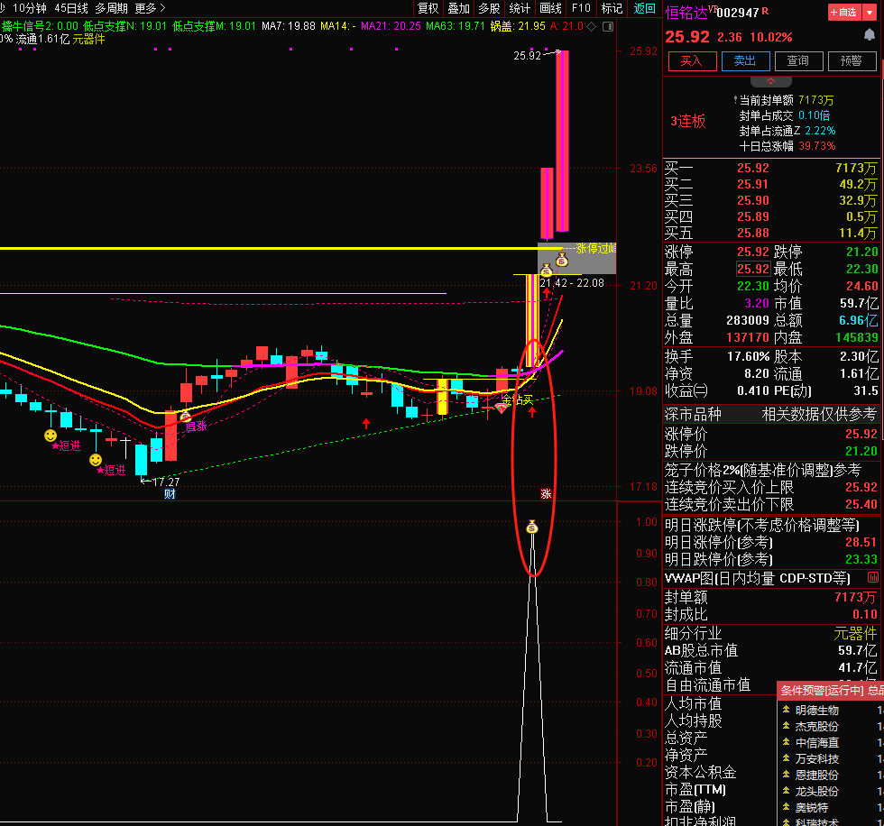The width and height of the screenshot is (884, 826).
Task: Click the 财 marker below the 17.27 low
Action: (169, 493)
